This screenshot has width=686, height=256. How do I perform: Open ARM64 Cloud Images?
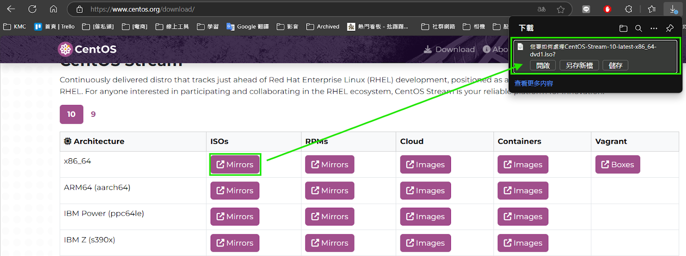click(425, 191)
